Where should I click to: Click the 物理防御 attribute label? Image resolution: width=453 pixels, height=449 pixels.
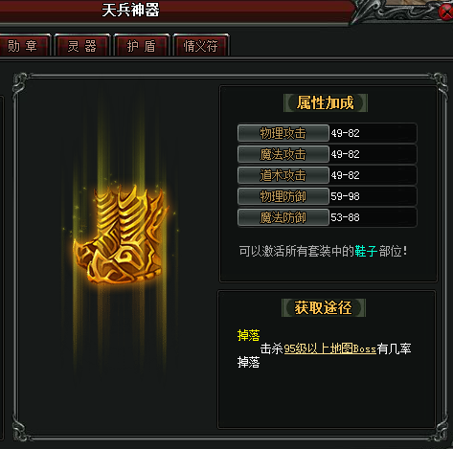click(x=283, y=196)
